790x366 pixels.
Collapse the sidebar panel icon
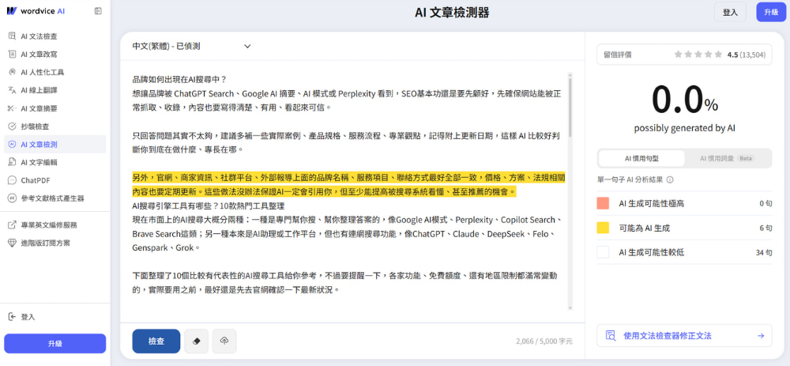98,11
